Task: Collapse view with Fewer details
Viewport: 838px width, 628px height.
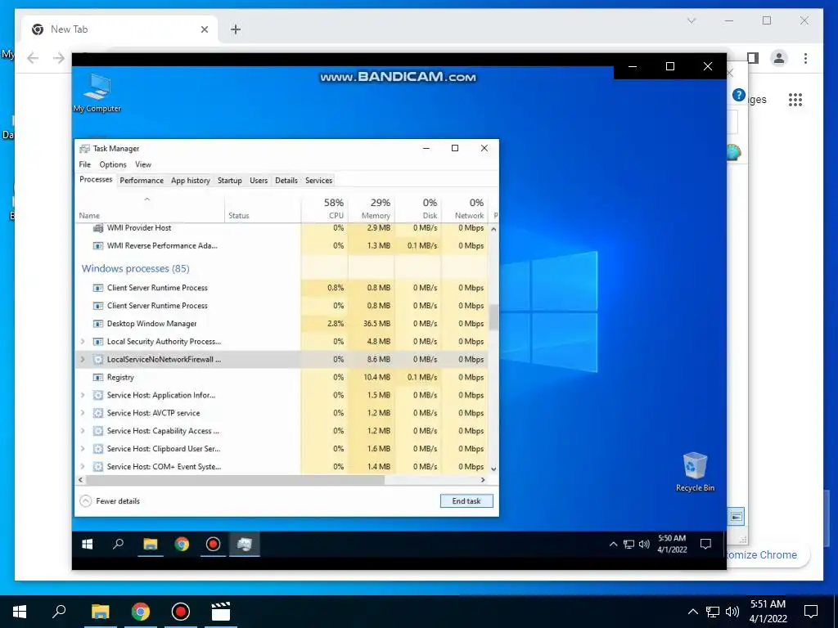Action: [x=110, y=501]
